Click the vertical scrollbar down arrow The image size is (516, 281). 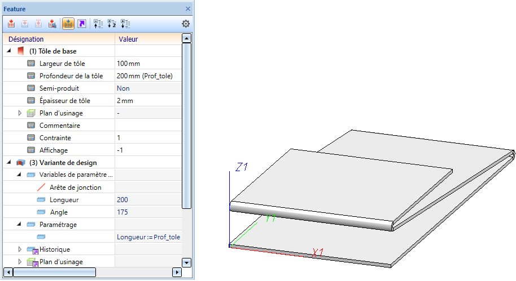click(x=187, y=262)
